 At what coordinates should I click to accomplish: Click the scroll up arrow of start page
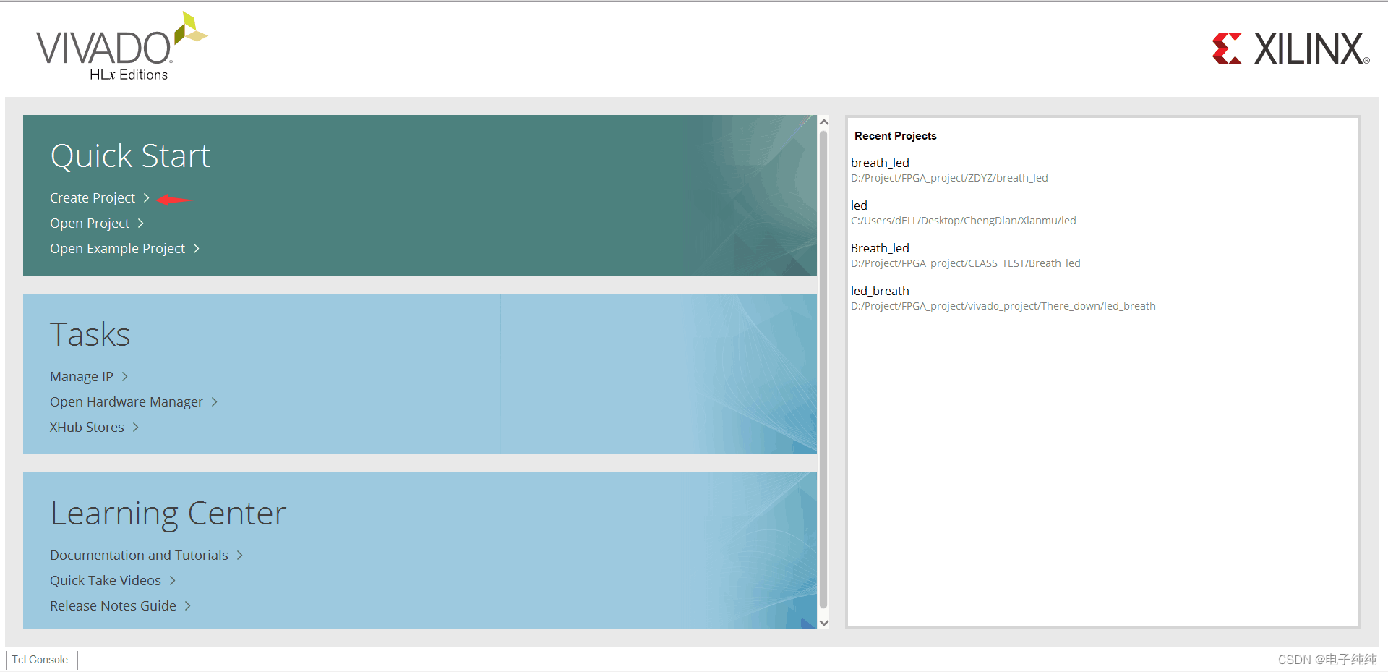click(824, 122)
